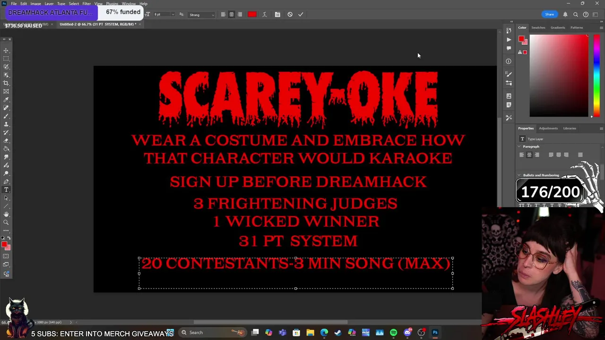Image resolution: width=605 pixels, height=340 pixels.
Task: Select the Eraser tool
Action: pos(6,141)
